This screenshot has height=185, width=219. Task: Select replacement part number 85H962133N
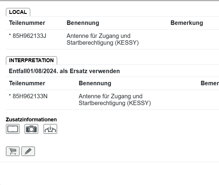[x=30, y=96]
